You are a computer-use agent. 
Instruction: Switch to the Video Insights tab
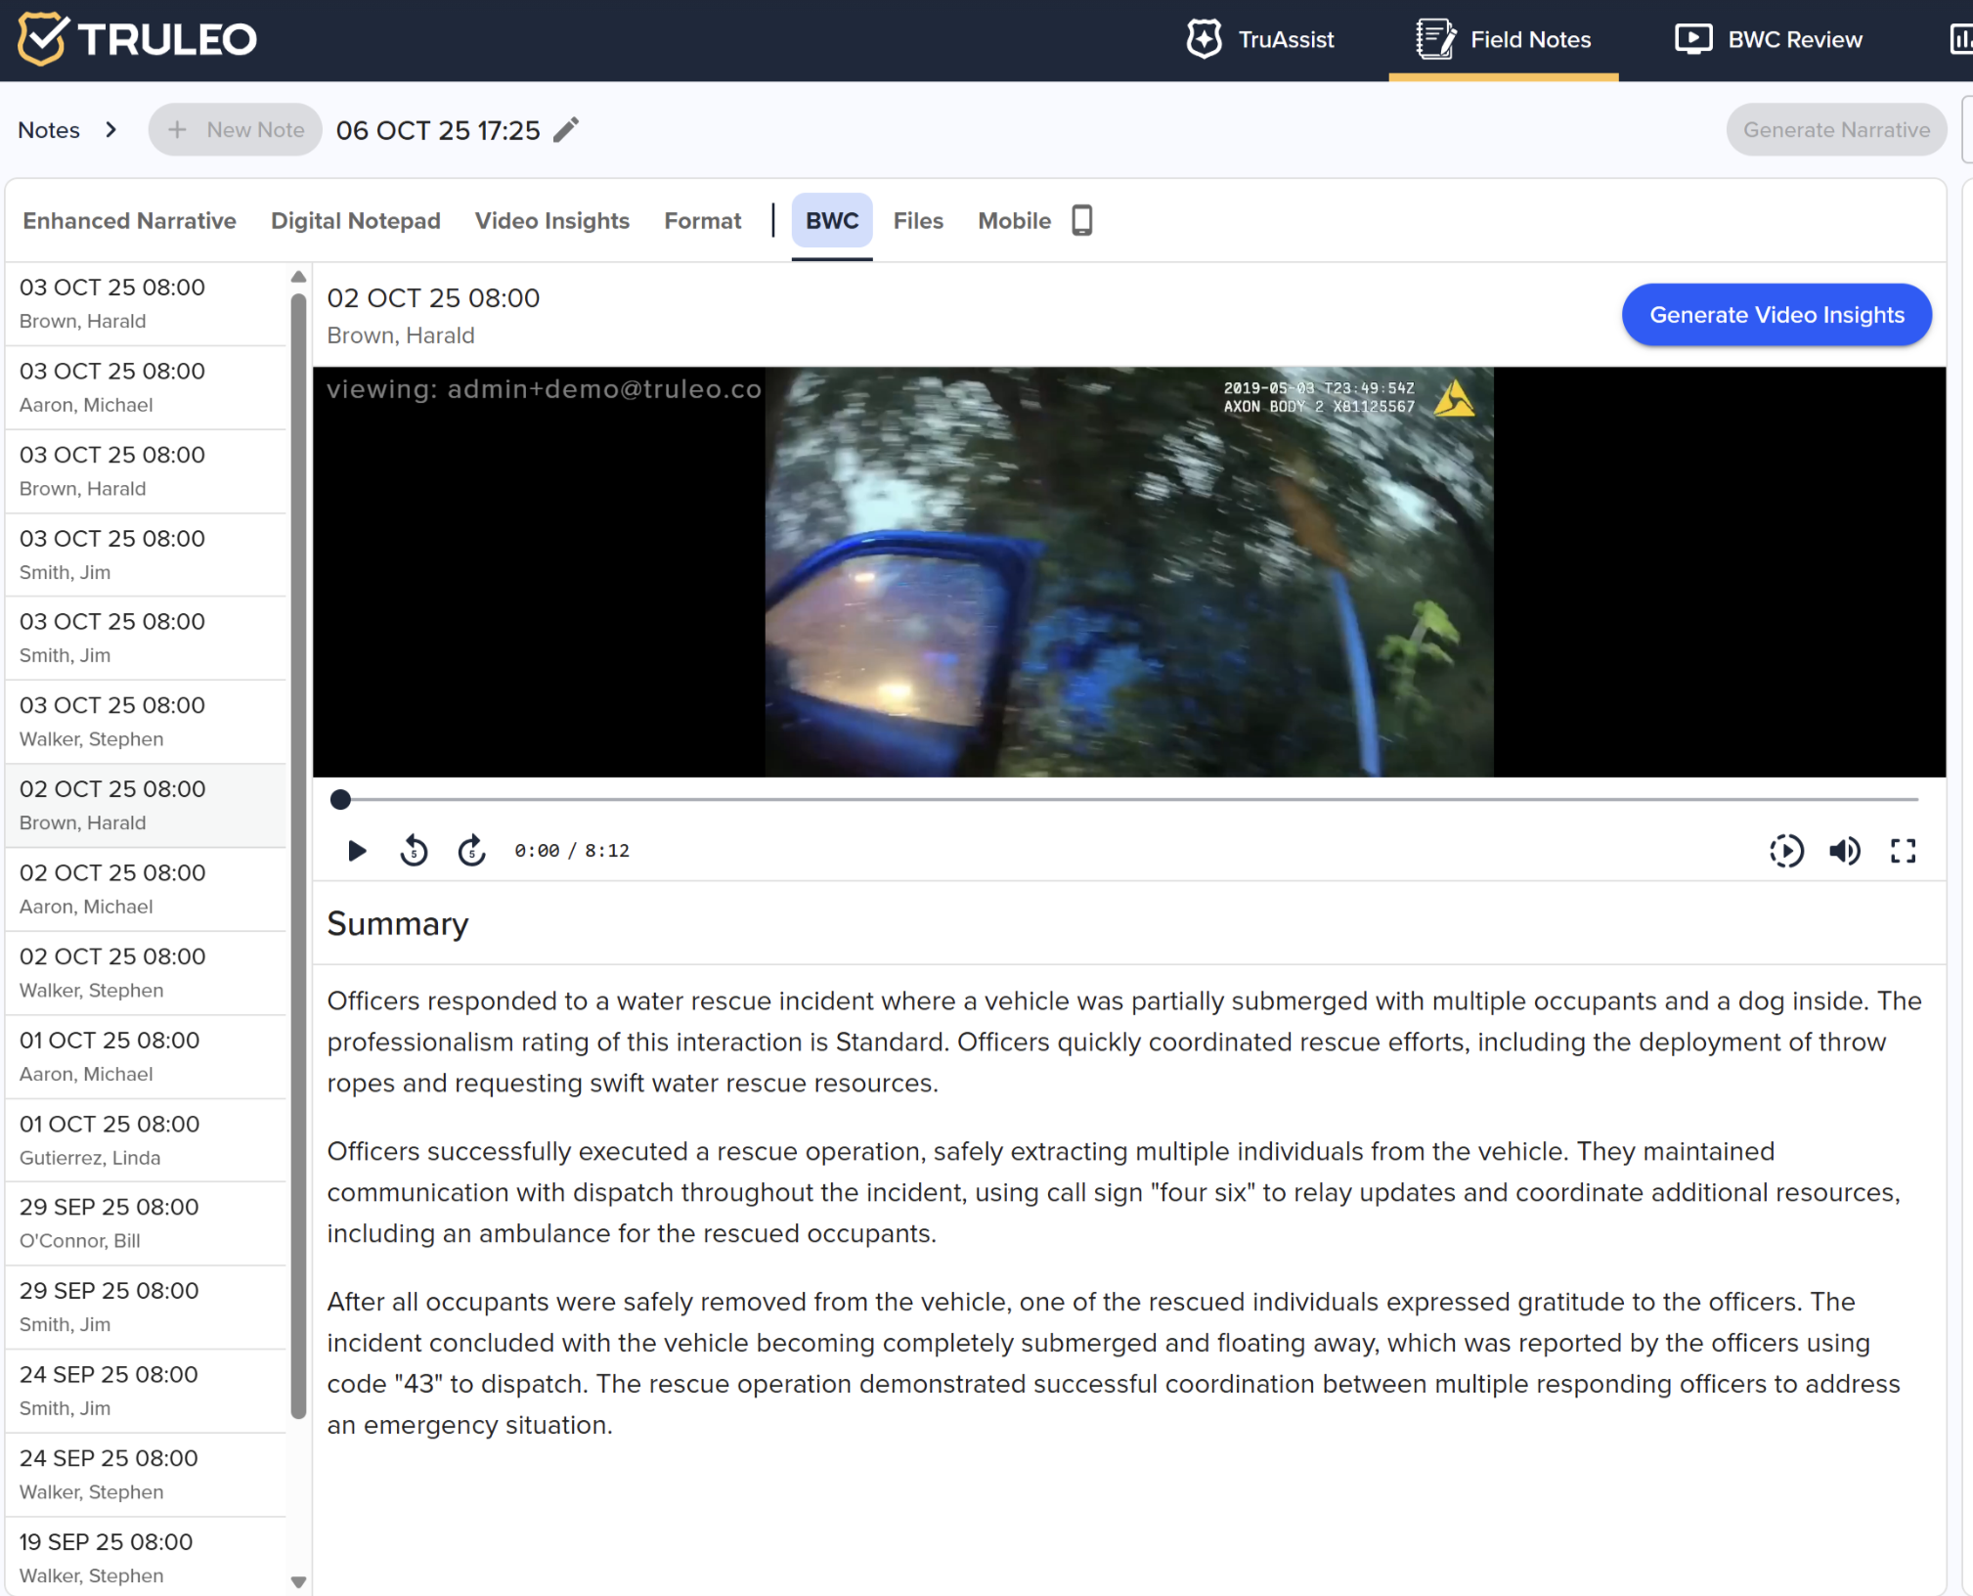pos(551,221)
